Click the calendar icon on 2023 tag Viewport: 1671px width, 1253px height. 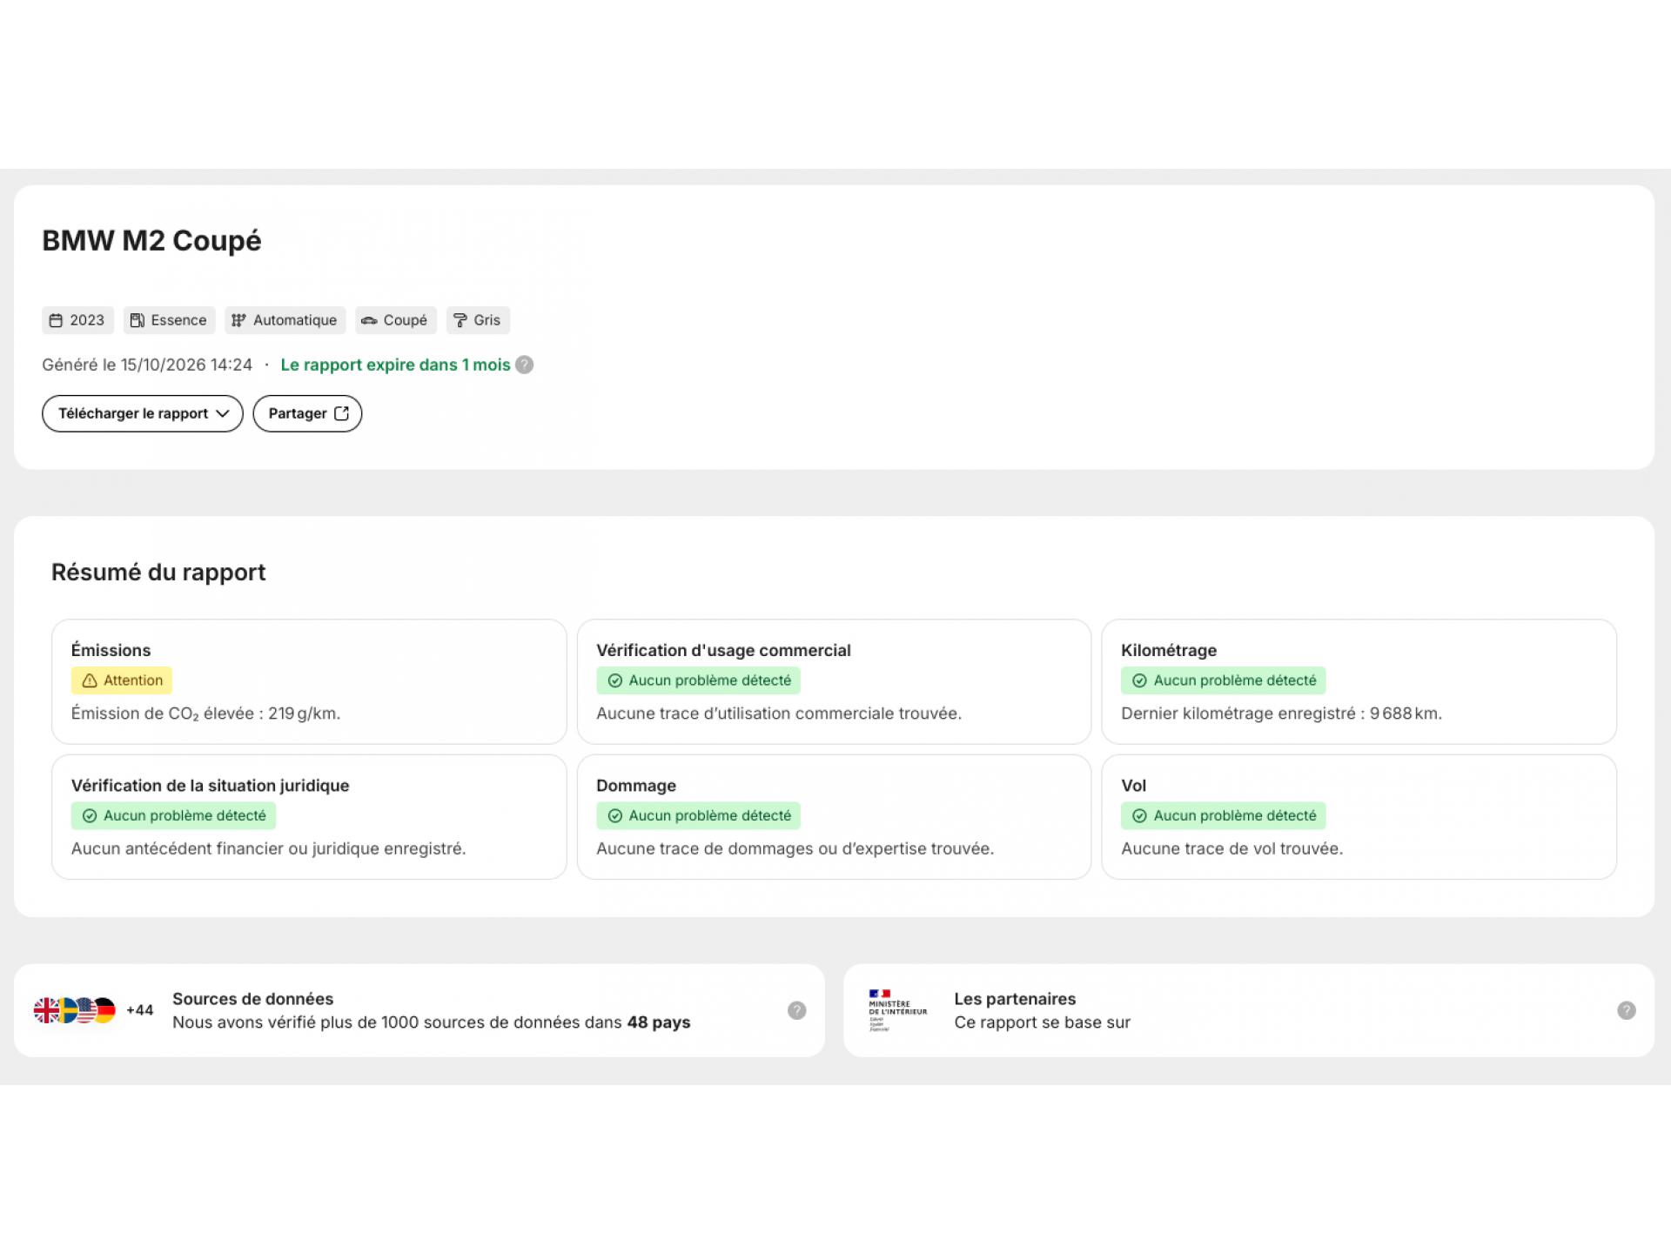tap(56, 320)
